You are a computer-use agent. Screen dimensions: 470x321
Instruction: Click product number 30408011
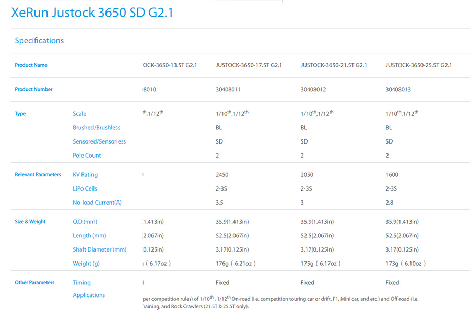(x=228, y=89)
